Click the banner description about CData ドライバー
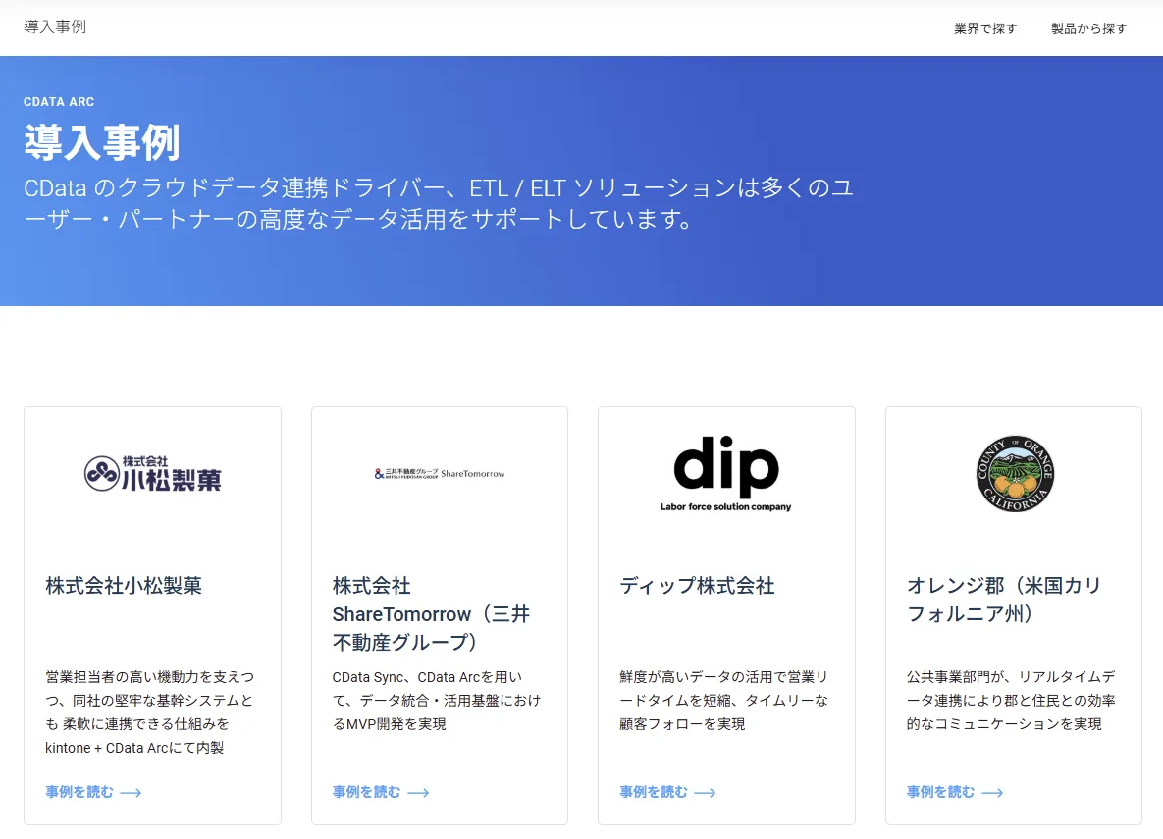The image size is (1163, 839). pos(439,203)
